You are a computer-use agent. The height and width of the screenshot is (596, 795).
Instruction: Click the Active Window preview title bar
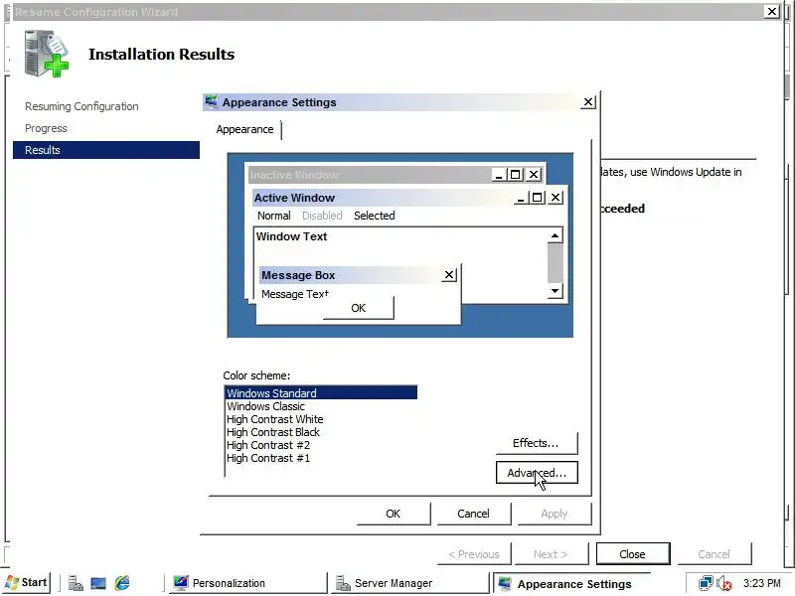click(384, 198)
